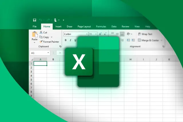Click Merge & Center button
Screen dimensions: 183x122
click(148, 40)
